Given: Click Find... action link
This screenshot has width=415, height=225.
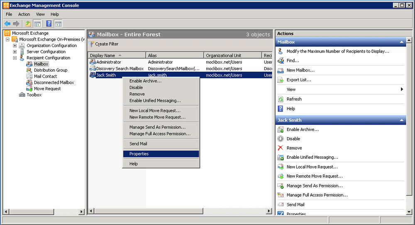Looking at the screenshot, I should coord(293,60).
